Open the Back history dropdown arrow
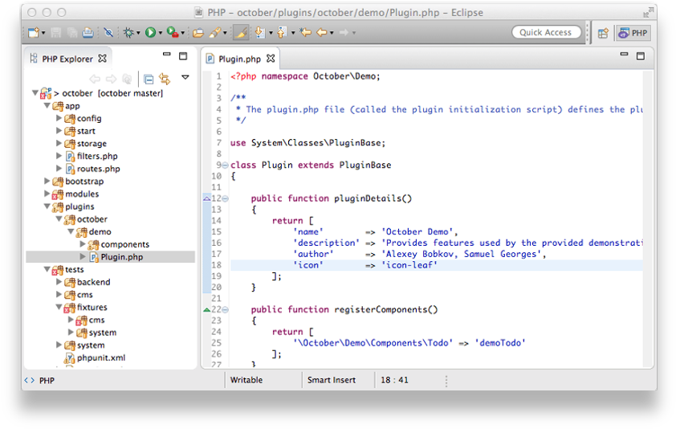 pos(332,33)
